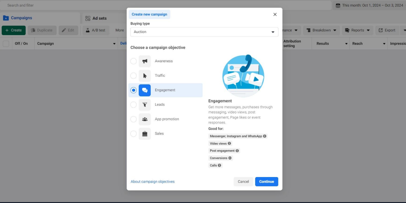Click the Off / On column header
This screenshot has height=203, width=406.
tap(21, 44)
